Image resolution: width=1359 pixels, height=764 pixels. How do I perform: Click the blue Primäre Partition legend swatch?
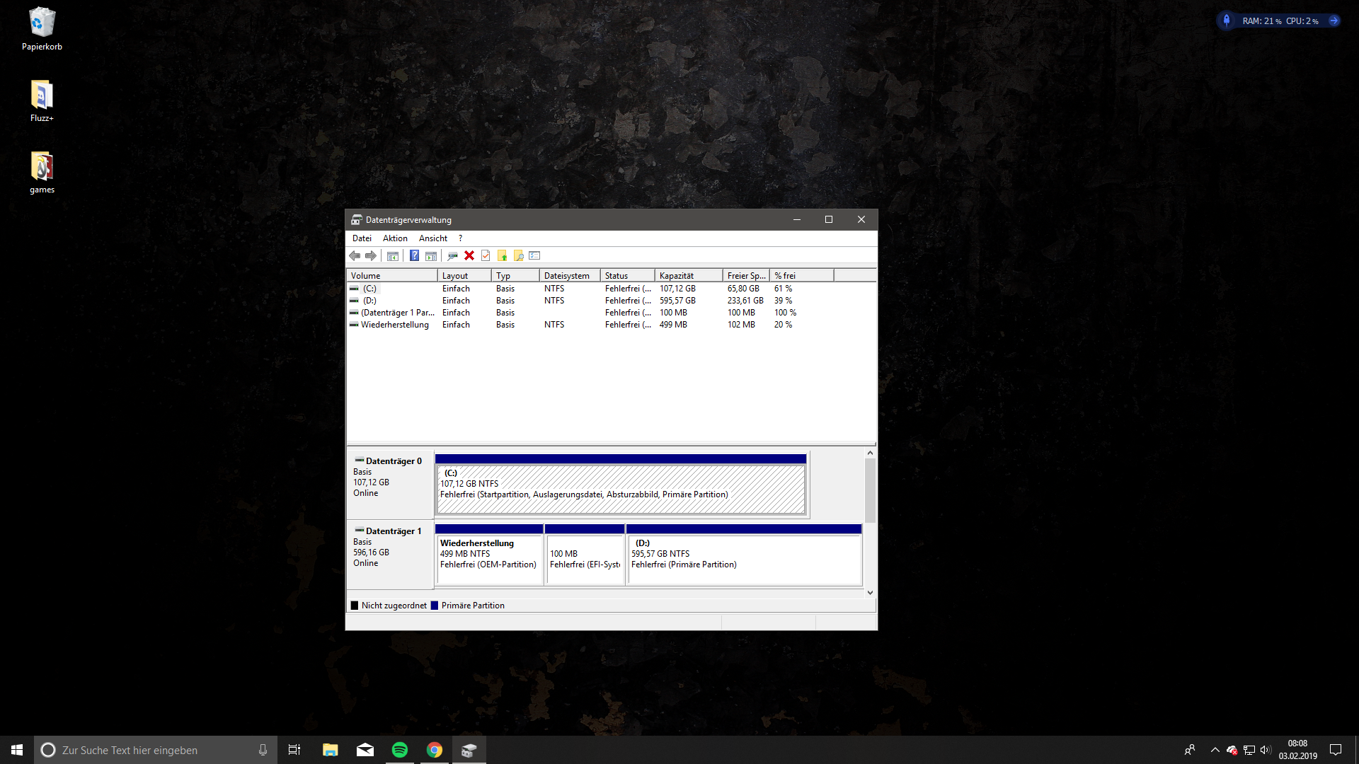click(x=435, y=606)
